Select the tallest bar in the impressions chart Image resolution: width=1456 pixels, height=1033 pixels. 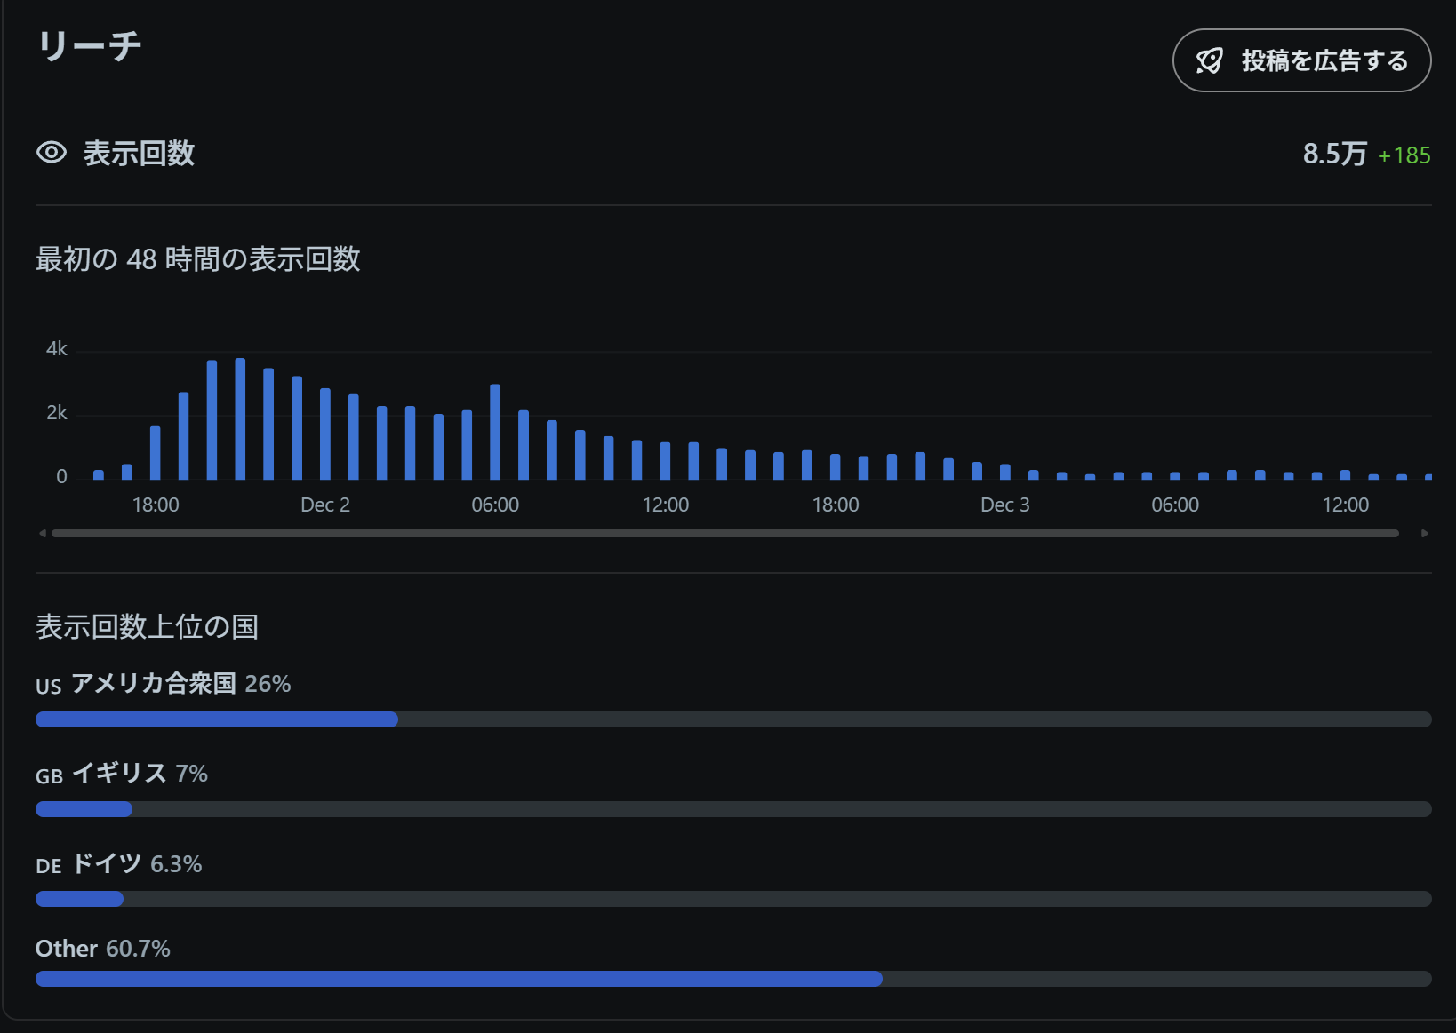tap(240, 417)
